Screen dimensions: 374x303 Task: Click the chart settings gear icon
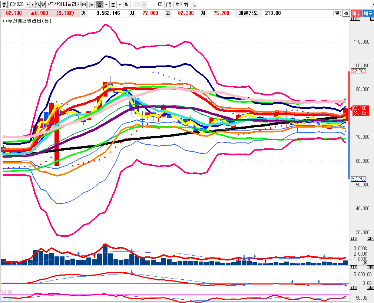tap(345, 13)
